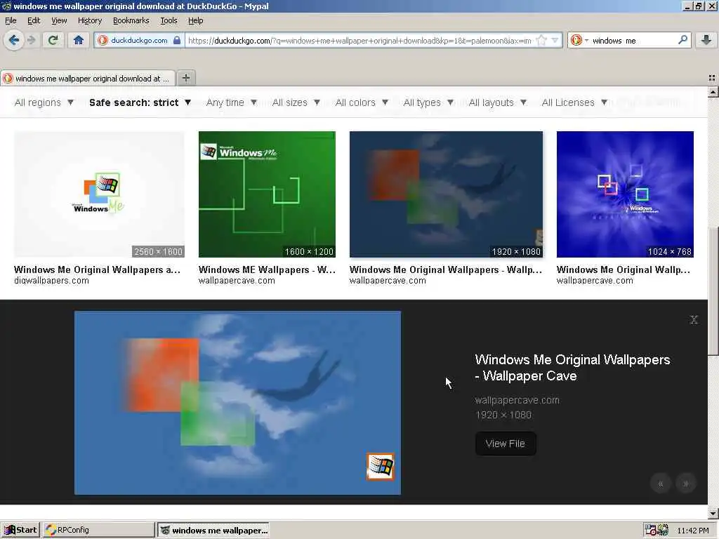Image resolution: width=719 pixels, height=539 pixels.
Task: Click the View File button
Action: tap(506, 444)
